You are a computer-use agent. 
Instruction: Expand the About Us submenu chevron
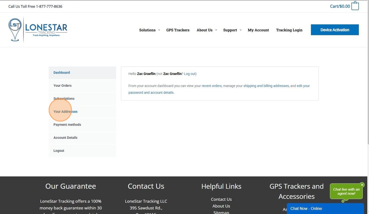pyautogui.click(x=216, y=30)
